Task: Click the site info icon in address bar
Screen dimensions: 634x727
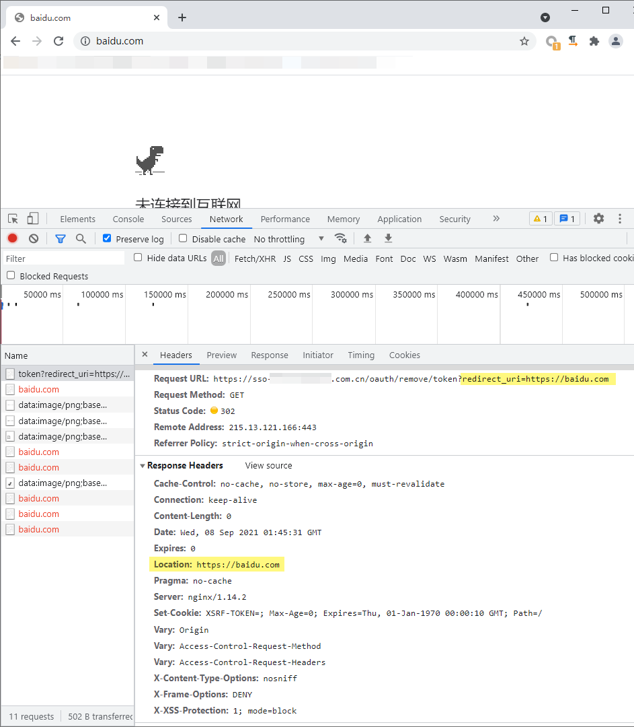Action: click(85, 41)
